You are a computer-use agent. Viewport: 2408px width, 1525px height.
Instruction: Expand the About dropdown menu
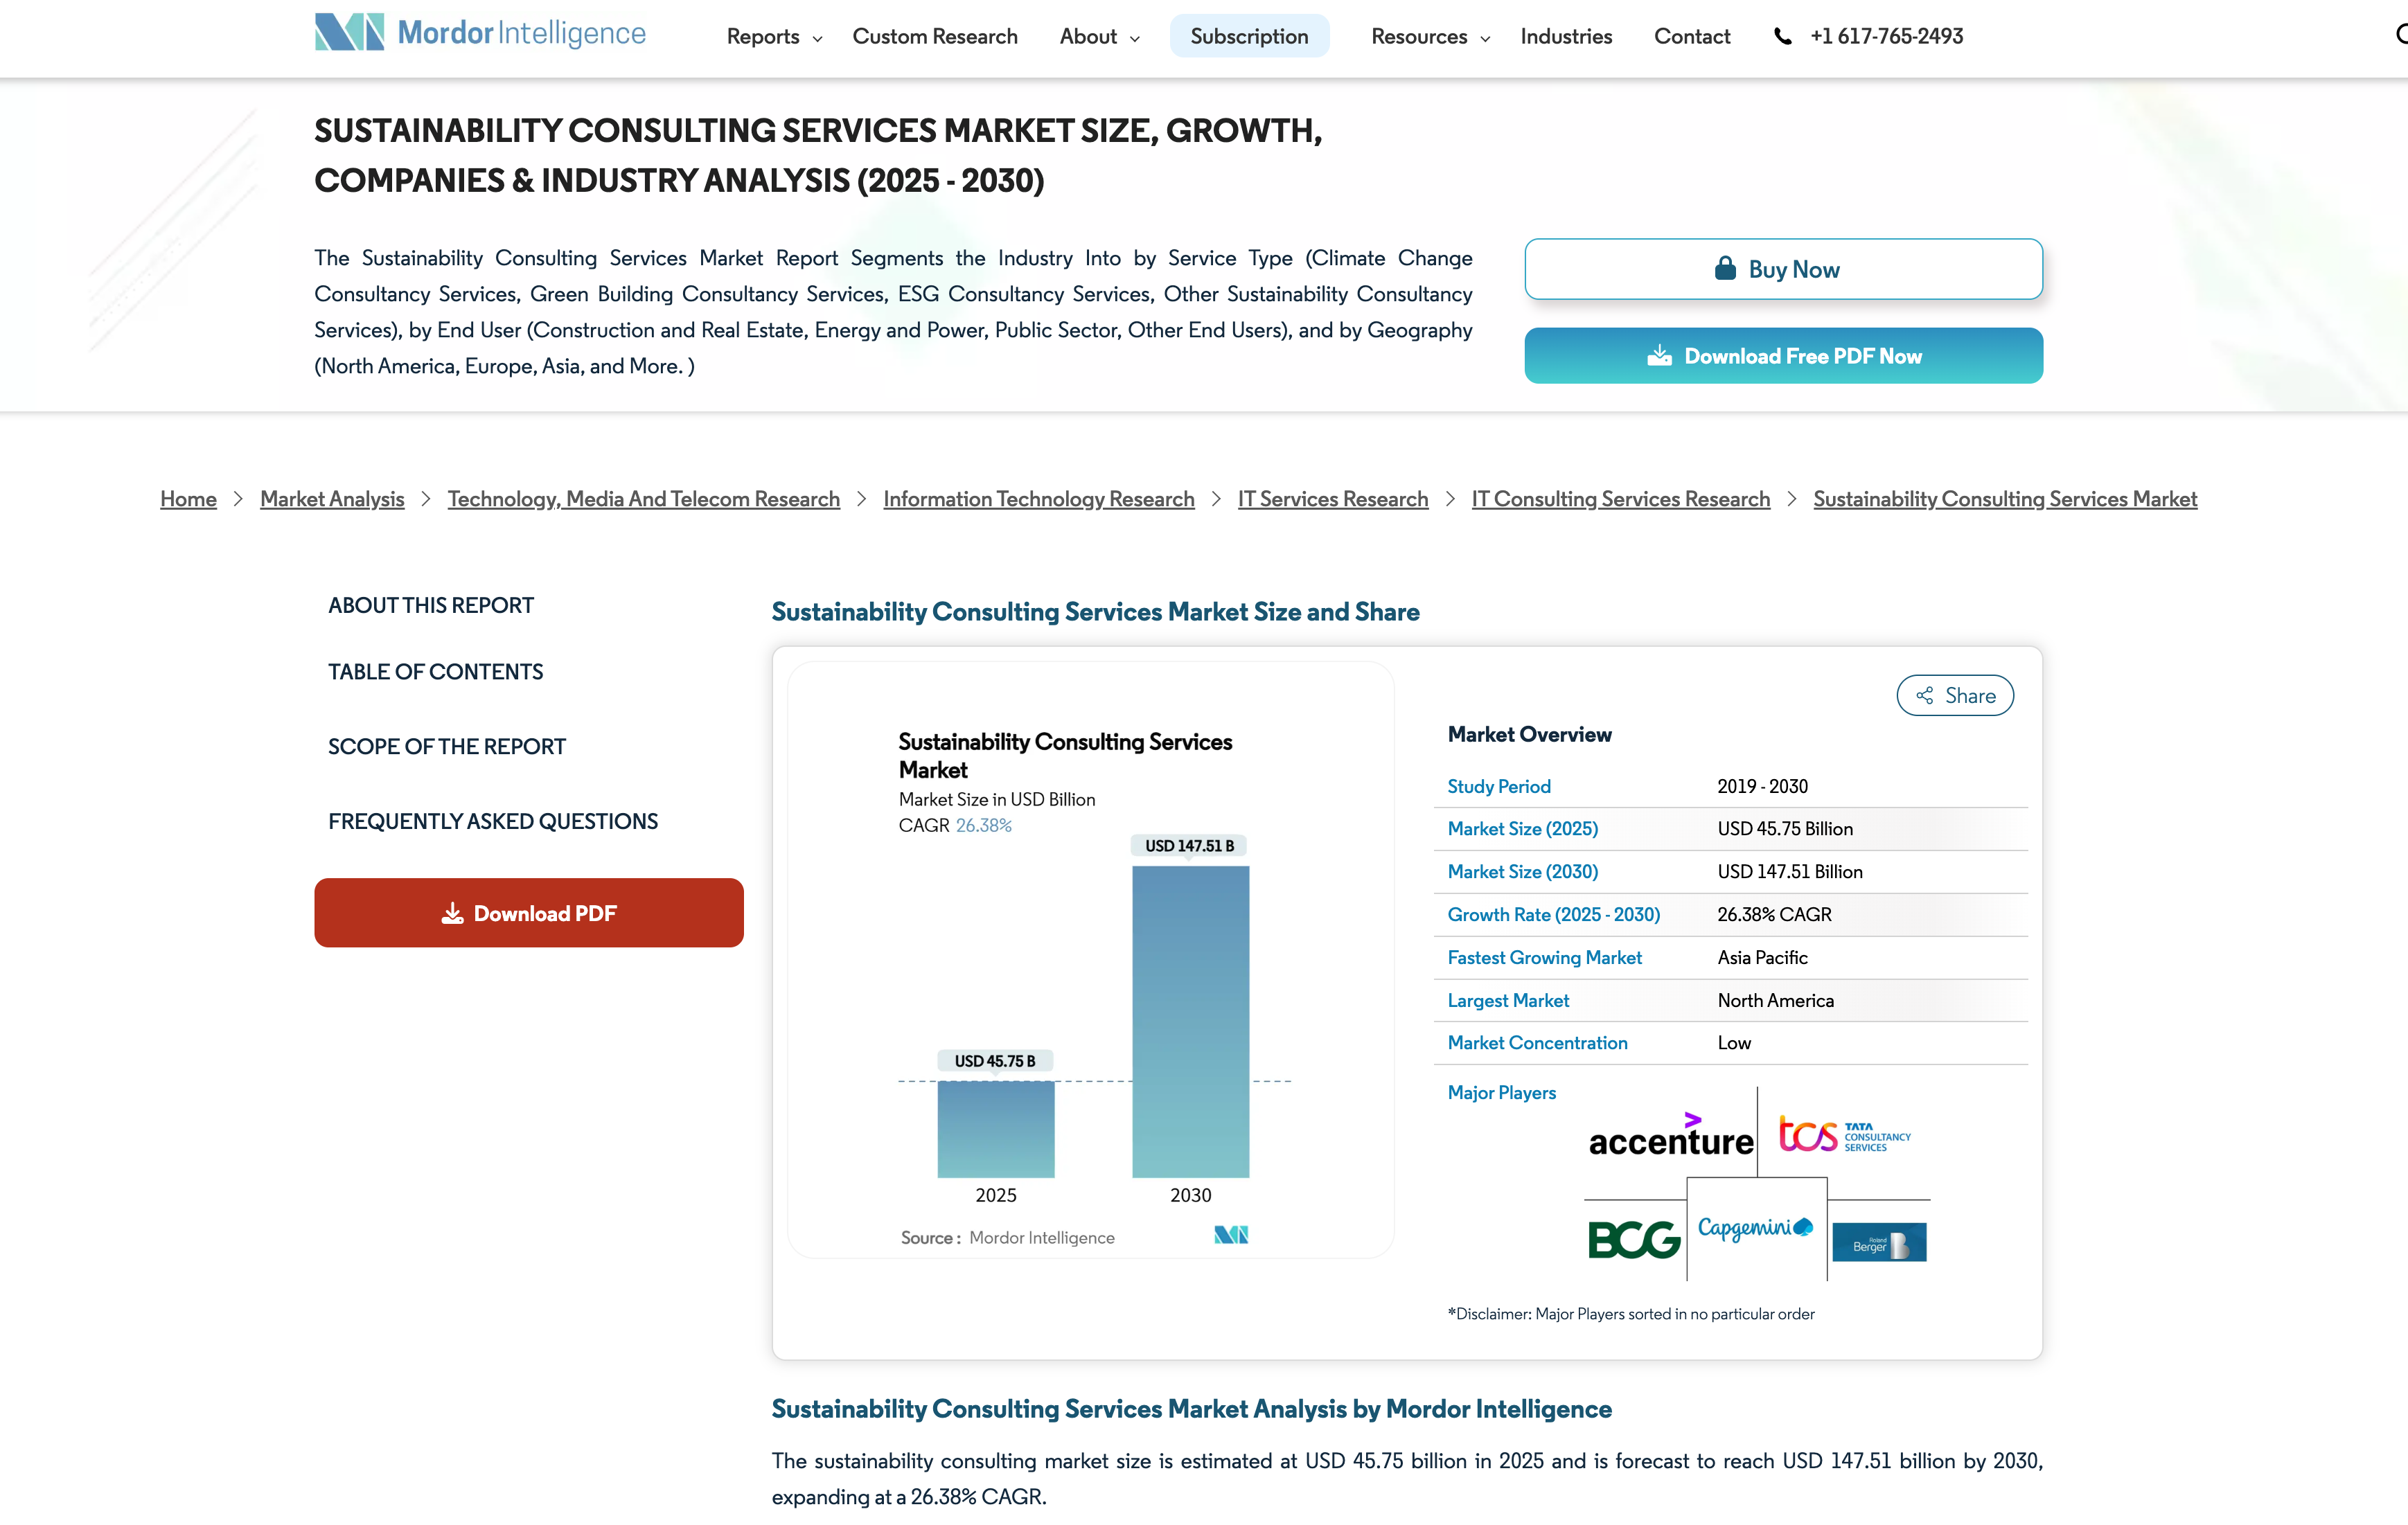click(x=1099, y=37)
